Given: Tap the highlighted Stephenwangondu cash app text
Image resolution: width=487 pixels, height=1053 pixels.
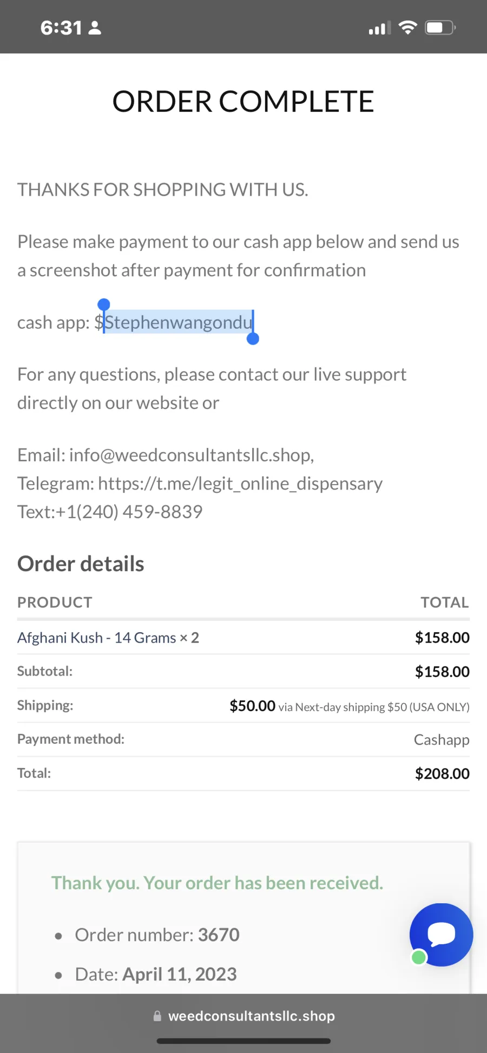Looking at the screenshot, I should pos(178,322).
